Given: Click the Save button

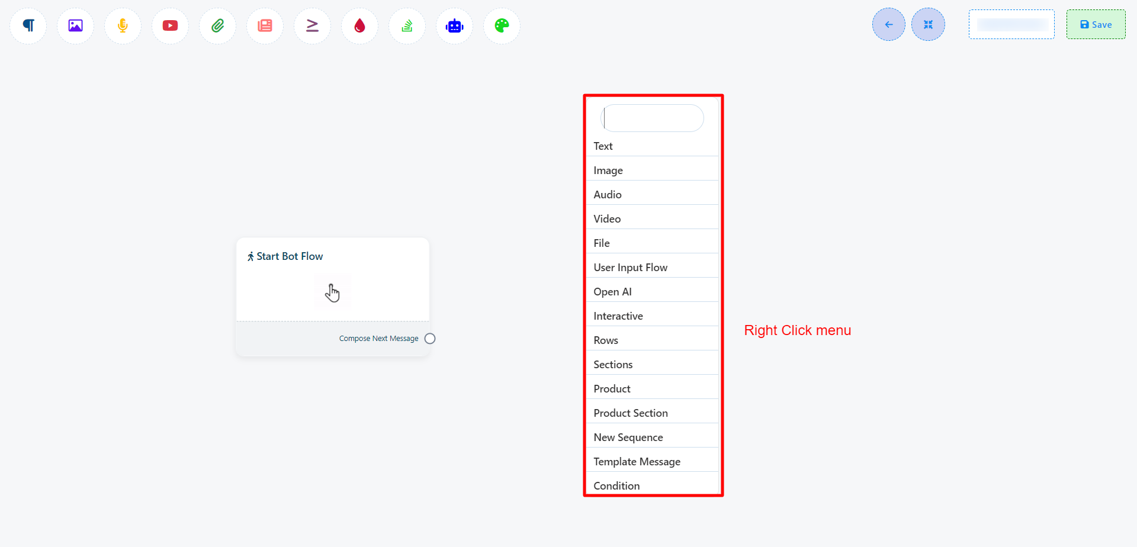Looking at the screenshot, I should pos(1096,24).
